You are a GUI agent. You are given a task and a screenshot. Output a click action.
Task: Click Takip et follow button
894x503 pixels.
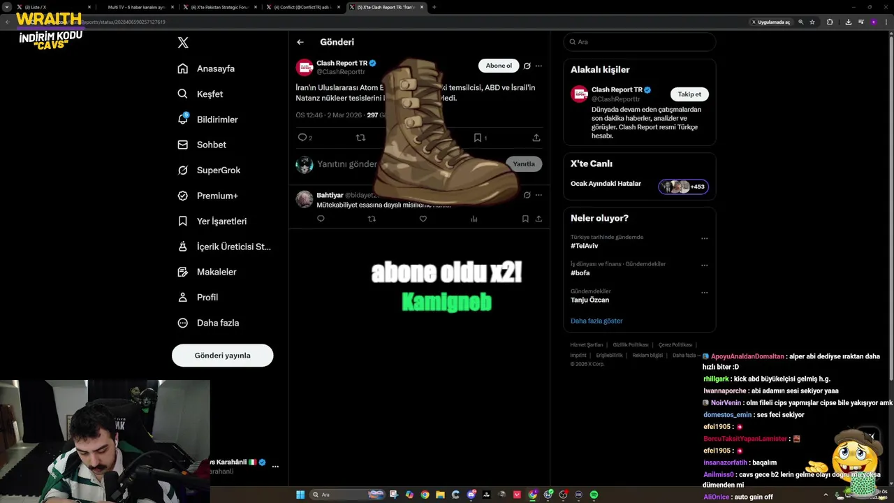click(689, 94)
